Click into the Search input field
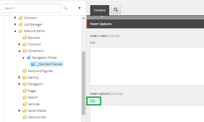Image resolution: width=204 pixels, height=122 pixels. pyautogui.click(x=30, y=8)
